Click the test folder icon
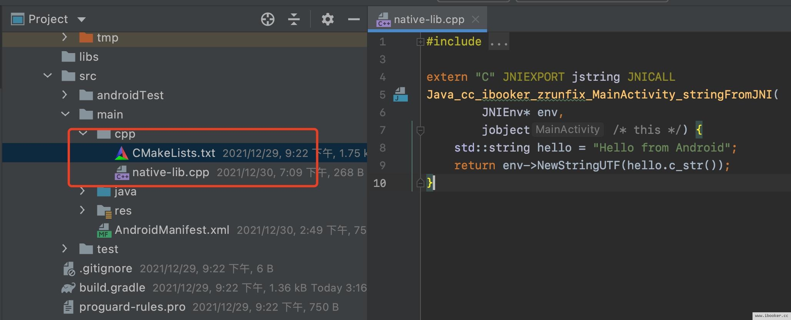 click(x=86, y=249)
